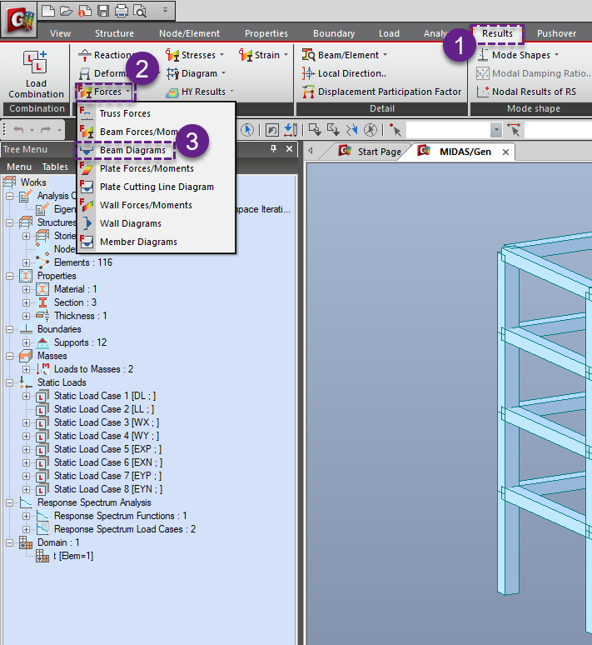Click the Select Single cursor icon

point(247,130)
